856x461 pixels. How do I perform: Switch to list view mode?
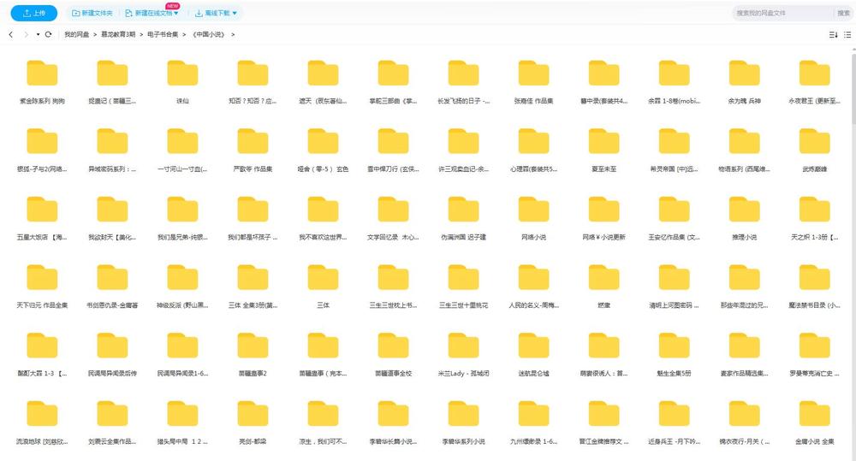tap(847, 34)
